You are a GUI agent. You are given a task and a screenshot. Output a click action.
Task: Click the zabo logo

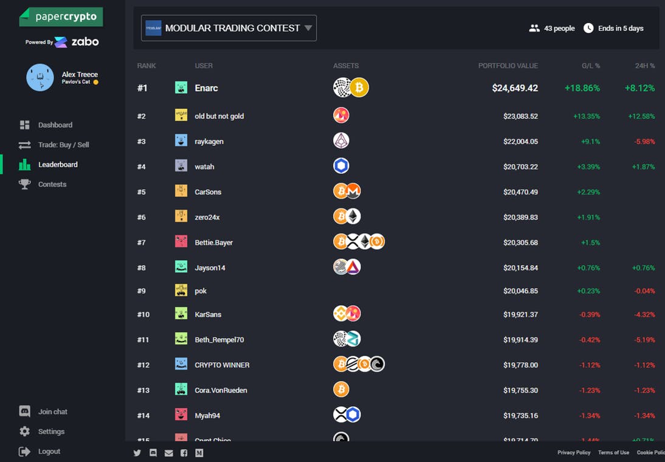(77, 41)
